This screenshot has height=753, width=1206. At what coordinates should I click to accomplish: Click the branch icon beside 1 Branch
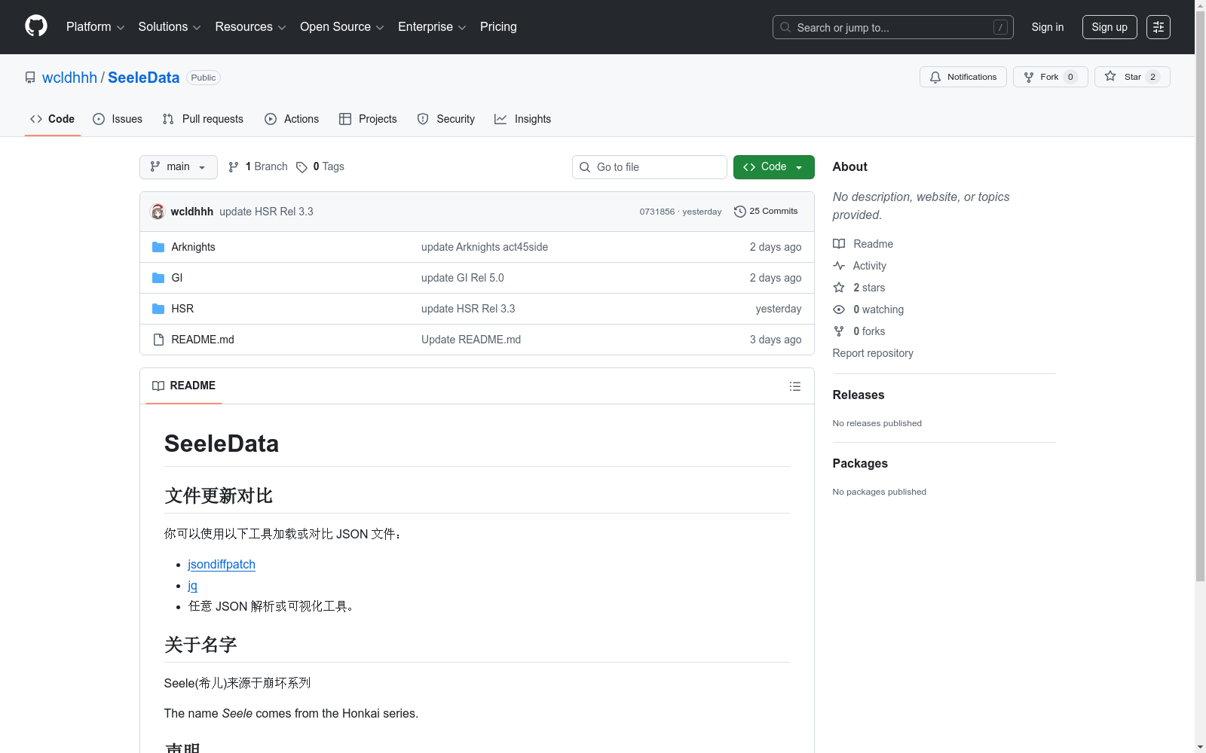(x=234, y=167)
